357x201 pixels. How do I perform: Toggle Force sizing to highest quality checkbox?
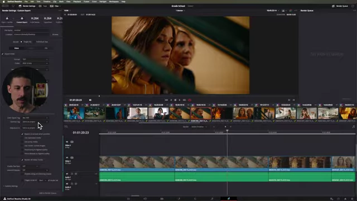[22, 150]
